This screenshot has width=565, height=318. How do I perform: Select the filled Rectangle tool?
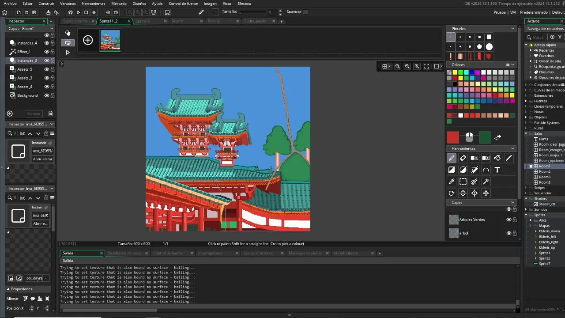[x=452, y=170]
